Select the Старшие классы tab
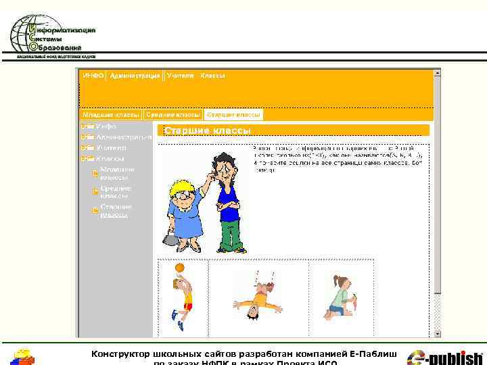Screen dimensions: 487x365 pyautogui.click(x=233, y=115)
